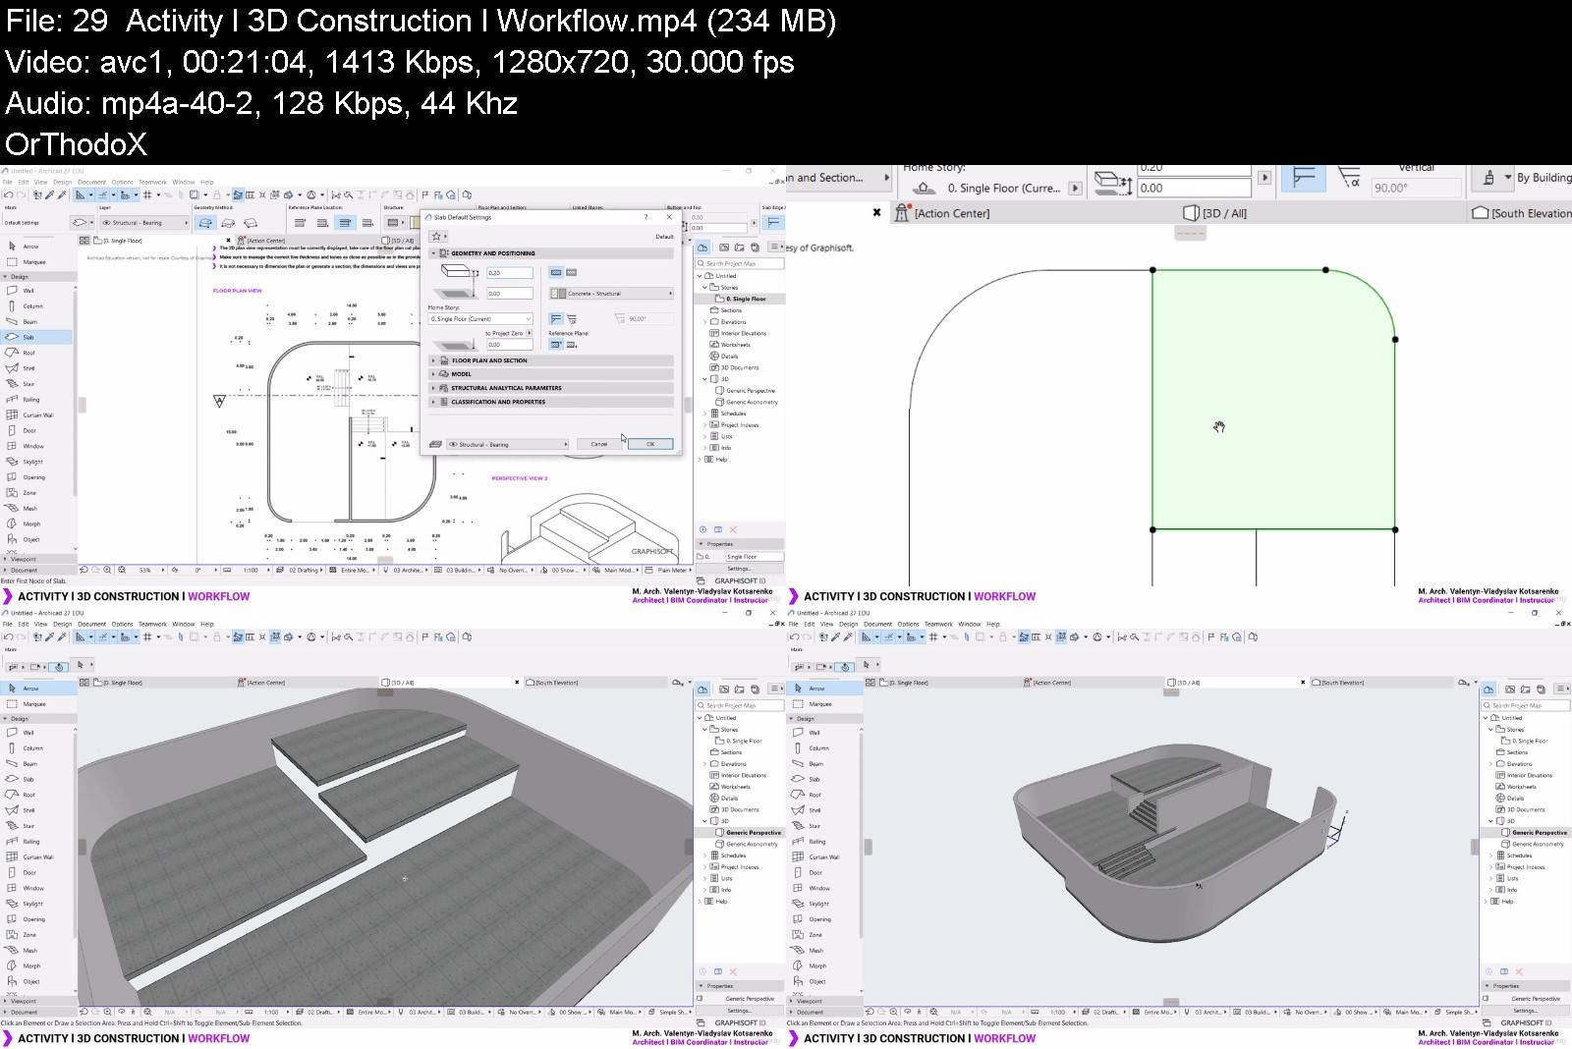Select the Slab tool in top-left frame

coord(28,337)
